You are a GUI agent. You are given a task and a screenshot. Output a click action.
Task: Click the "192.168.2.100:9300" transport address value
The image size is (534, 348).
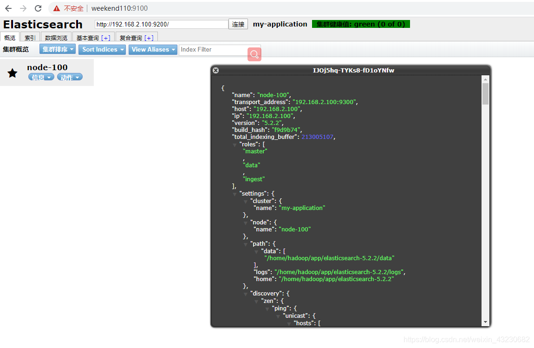324,102
